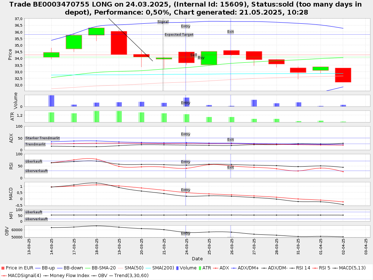Click the Signal annotation in the price chart

tap(163, 22)
